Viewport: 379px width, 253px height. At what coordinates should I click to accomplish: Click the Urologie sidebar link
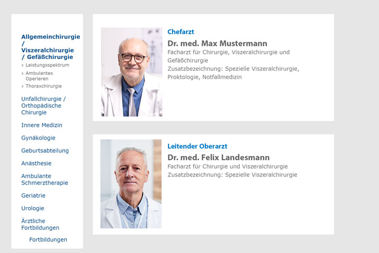click(33, 208)
